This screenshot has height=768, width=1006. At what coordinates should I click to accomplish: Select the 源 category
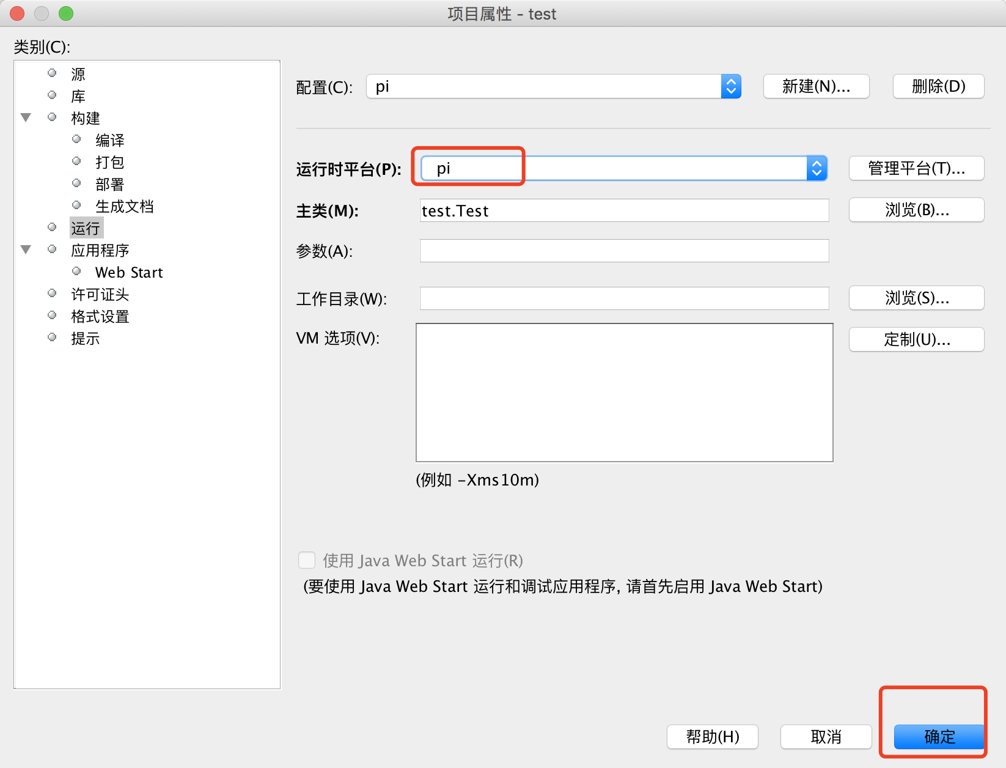coord(78,74)
